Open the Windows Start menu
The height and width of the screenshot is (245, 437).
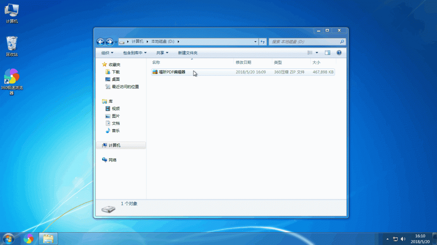pos(9,239)
